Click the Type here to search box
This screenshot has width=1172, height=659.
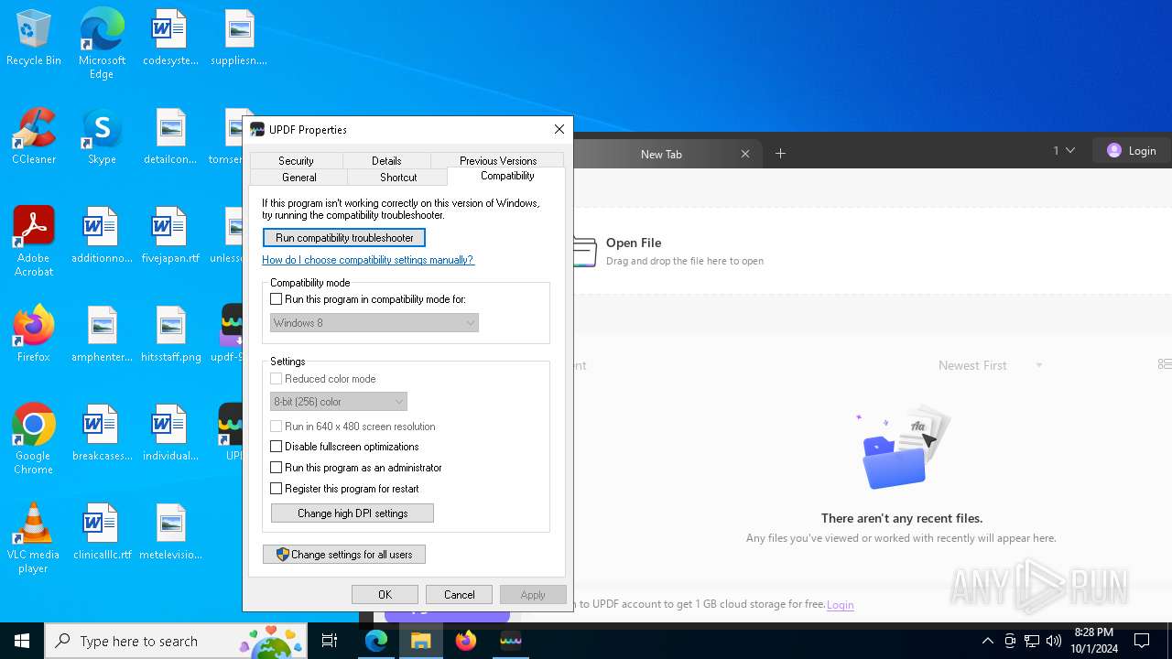pos(176,641)
